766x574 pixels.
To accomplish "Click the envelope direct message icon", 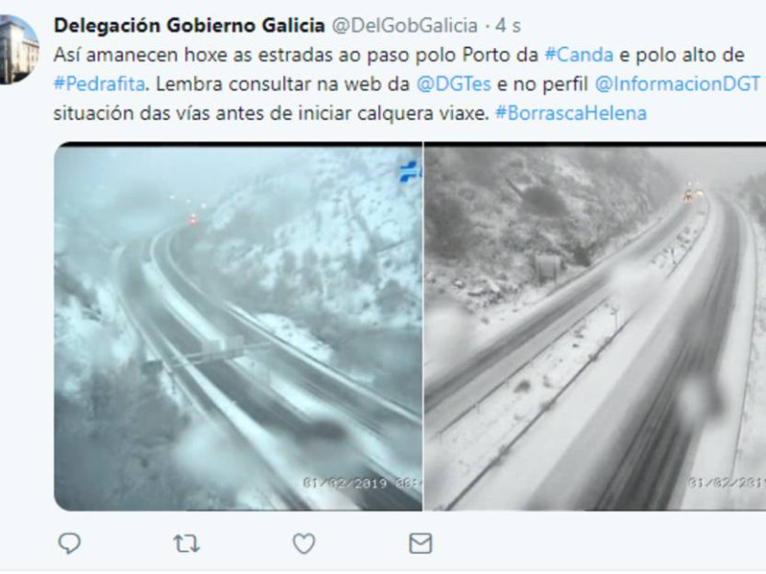I will [x=420, y=542].
